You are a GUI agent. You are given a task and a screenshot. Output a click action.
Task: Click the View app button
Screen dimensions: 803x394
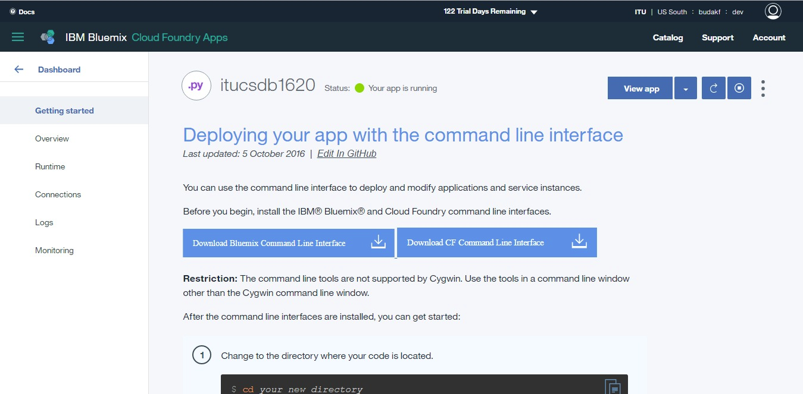[640, 88]
